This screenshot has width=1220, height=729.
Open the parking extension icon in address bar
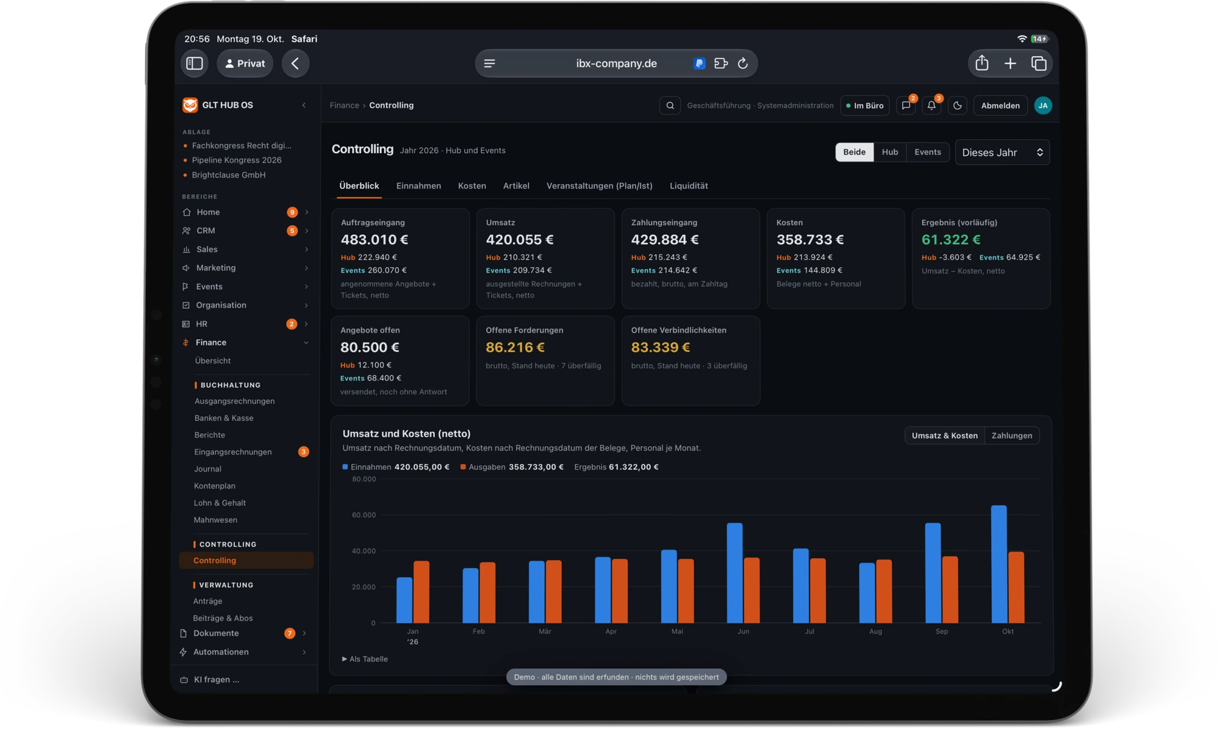click(699, 63)
